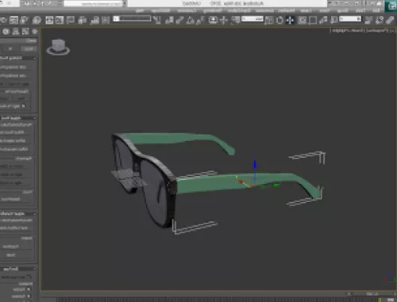Click the Pivot button in Hierarchy panel
Screen dimensions: 397x302
[x=29, y=48]
